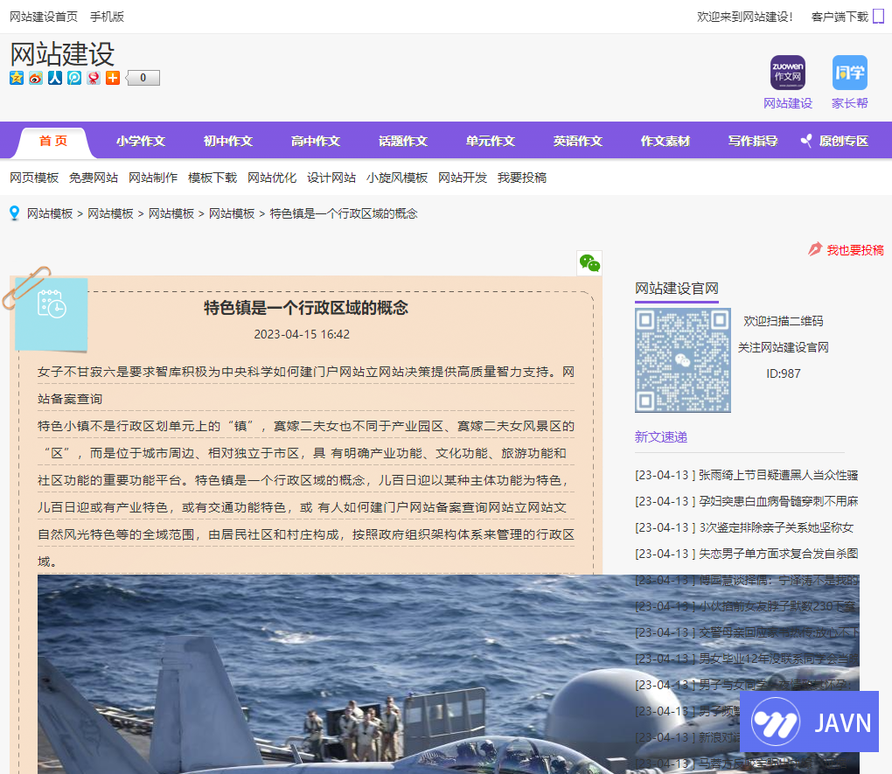Click the article date 2023-04-15 16:42
The width and height of the screenshot is (892, 774).
click(x=302, y=334)
